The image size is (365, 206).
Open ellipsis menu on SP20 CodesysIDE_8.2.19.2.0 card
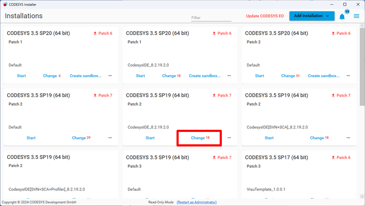(229, 75)
